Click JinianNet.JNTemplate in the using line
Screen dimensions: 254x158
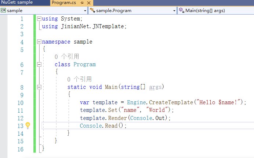click(92, 26)
